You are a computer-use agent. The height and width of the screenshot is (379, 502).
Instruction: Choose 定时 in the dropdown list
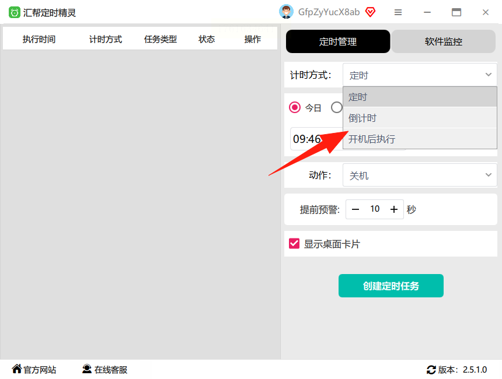click(x=420, y=97)
